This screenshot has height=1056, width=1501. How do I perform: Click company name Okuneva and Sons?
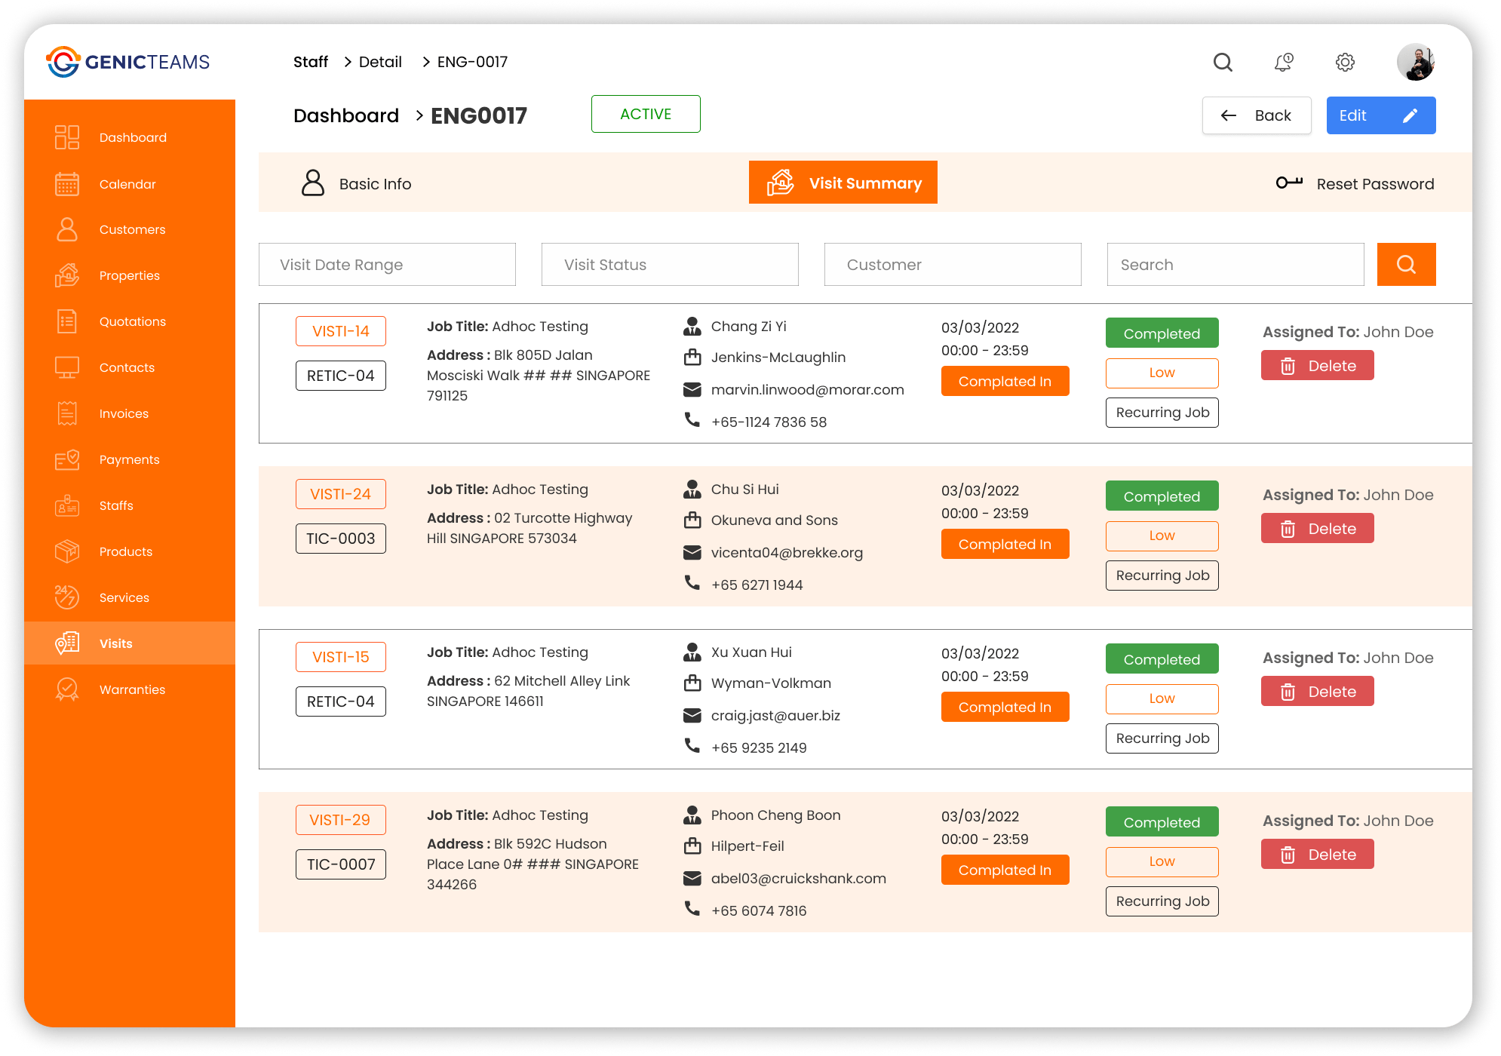click(x=775, y=520)
